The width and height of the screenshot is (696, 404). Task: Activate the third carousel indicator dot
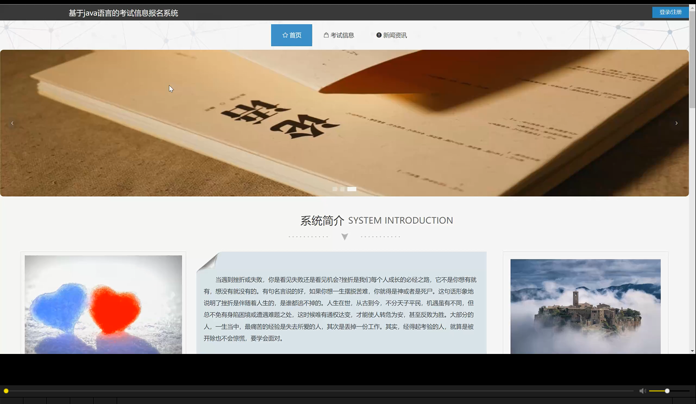click(351, 189)
